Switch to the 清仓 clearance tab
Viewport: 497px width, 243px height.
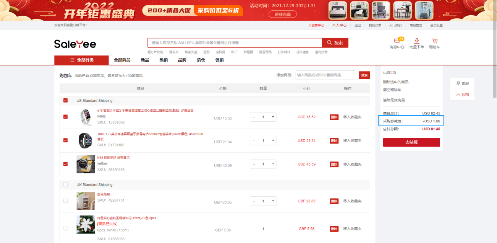point(201,60)
